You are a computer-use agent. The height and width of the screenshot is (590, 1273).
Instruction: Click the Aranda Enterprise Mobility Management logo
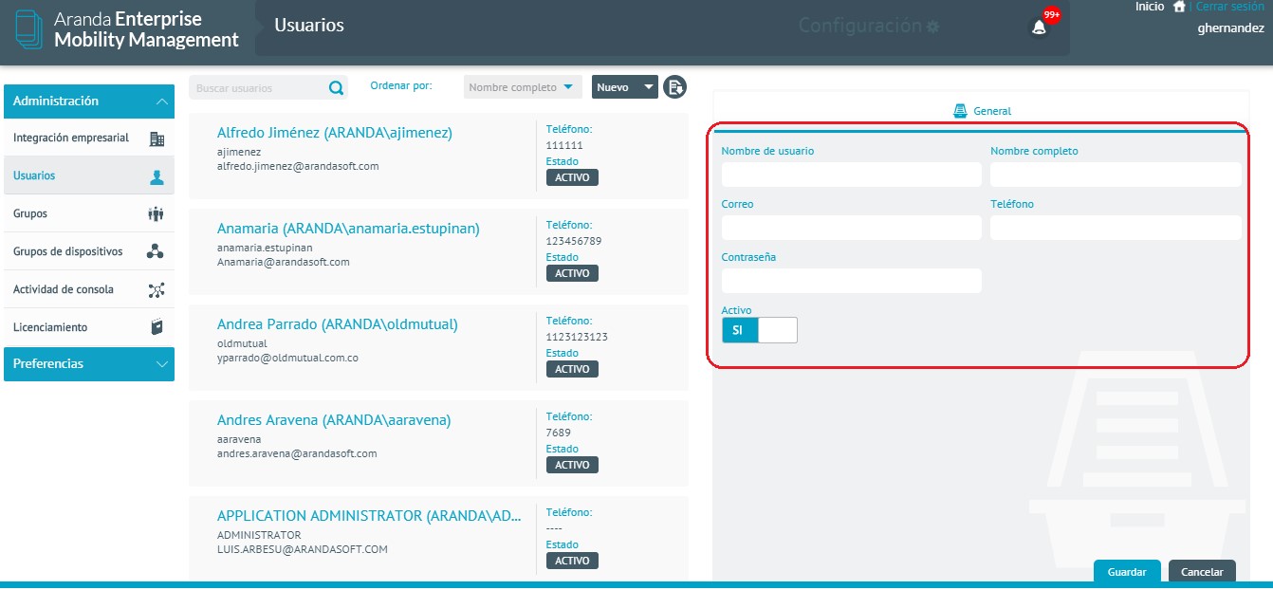tap(128, 29)
